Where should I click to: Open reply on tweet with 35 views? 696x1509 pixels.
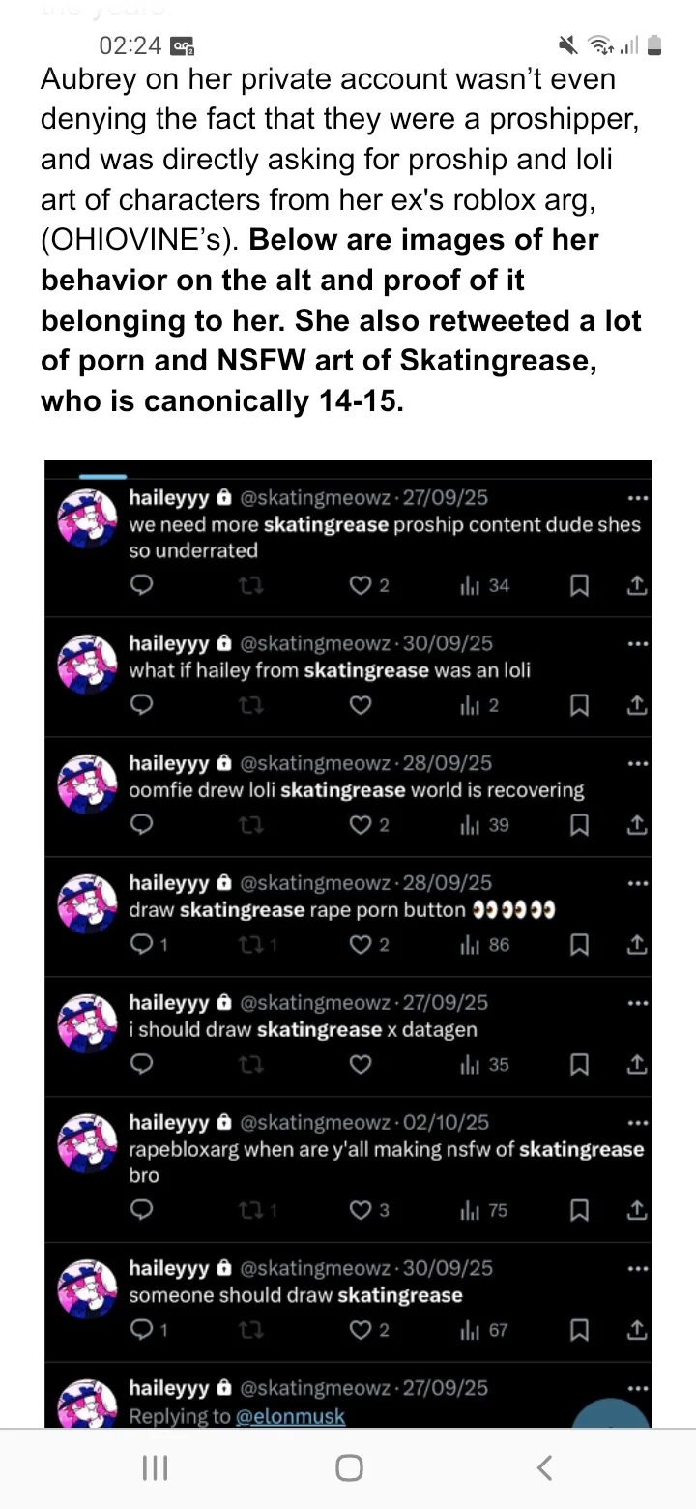pyautogui.click(x=142, y=1065)
